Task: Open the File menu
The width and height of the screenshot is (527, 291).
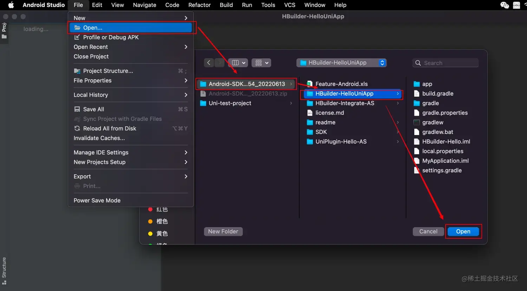Action: 78,5
